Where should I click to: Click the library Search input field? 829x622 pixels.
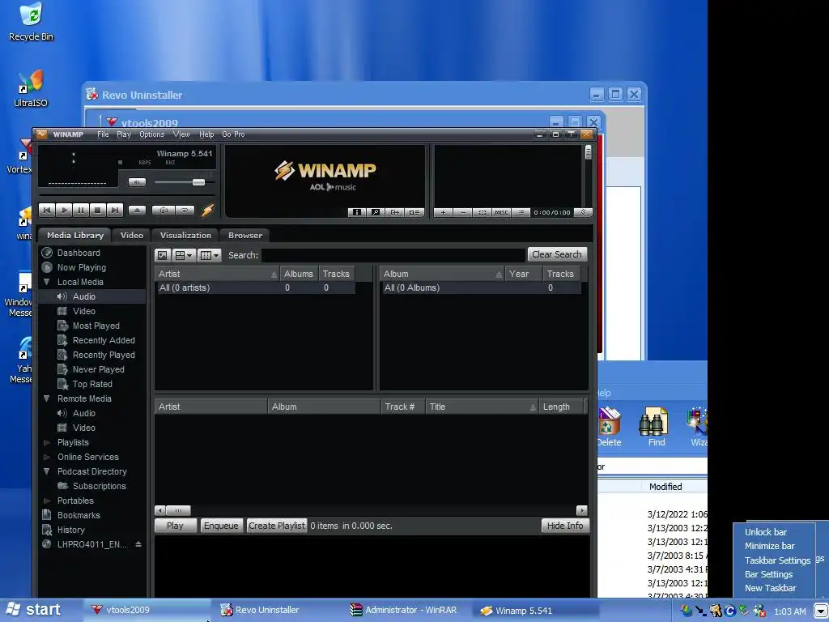point(393,255)
